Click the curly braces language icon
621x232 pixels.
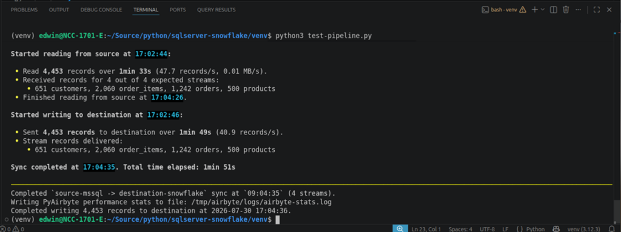(520, 229)
